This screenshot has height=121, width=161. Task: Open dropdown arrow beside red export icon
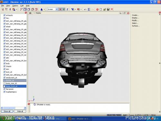(x=81, y=9)
